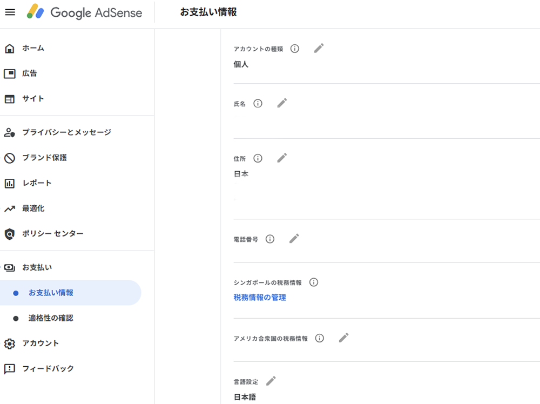Click pencil icon to edit 電話番号
Image resolution: width=540 pixels, height=404 pixels.
(x=294, y=239)
